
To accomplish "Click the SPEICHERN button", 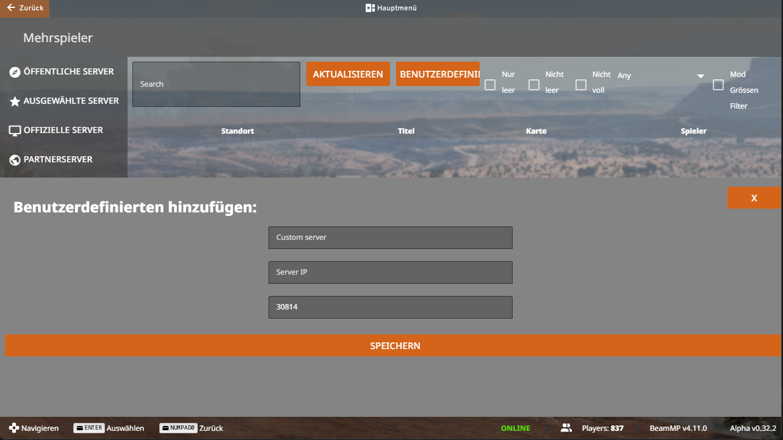I will [394, 345].
